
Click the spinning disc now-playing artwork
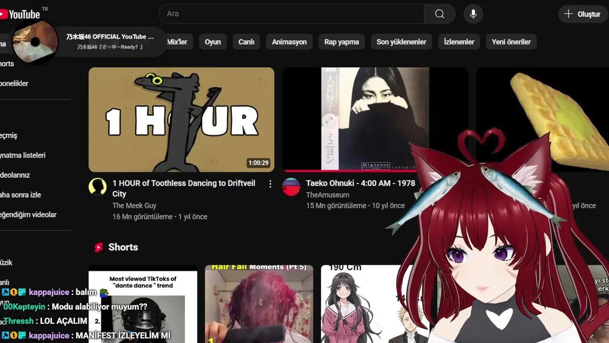coord(35,42)
